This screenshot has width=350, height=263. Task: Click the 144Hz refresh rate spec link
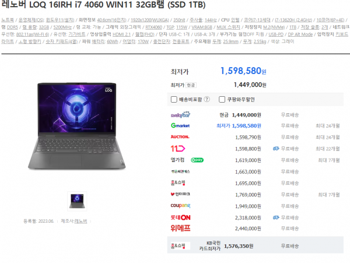pyautogui.click(x=211, y=20)
